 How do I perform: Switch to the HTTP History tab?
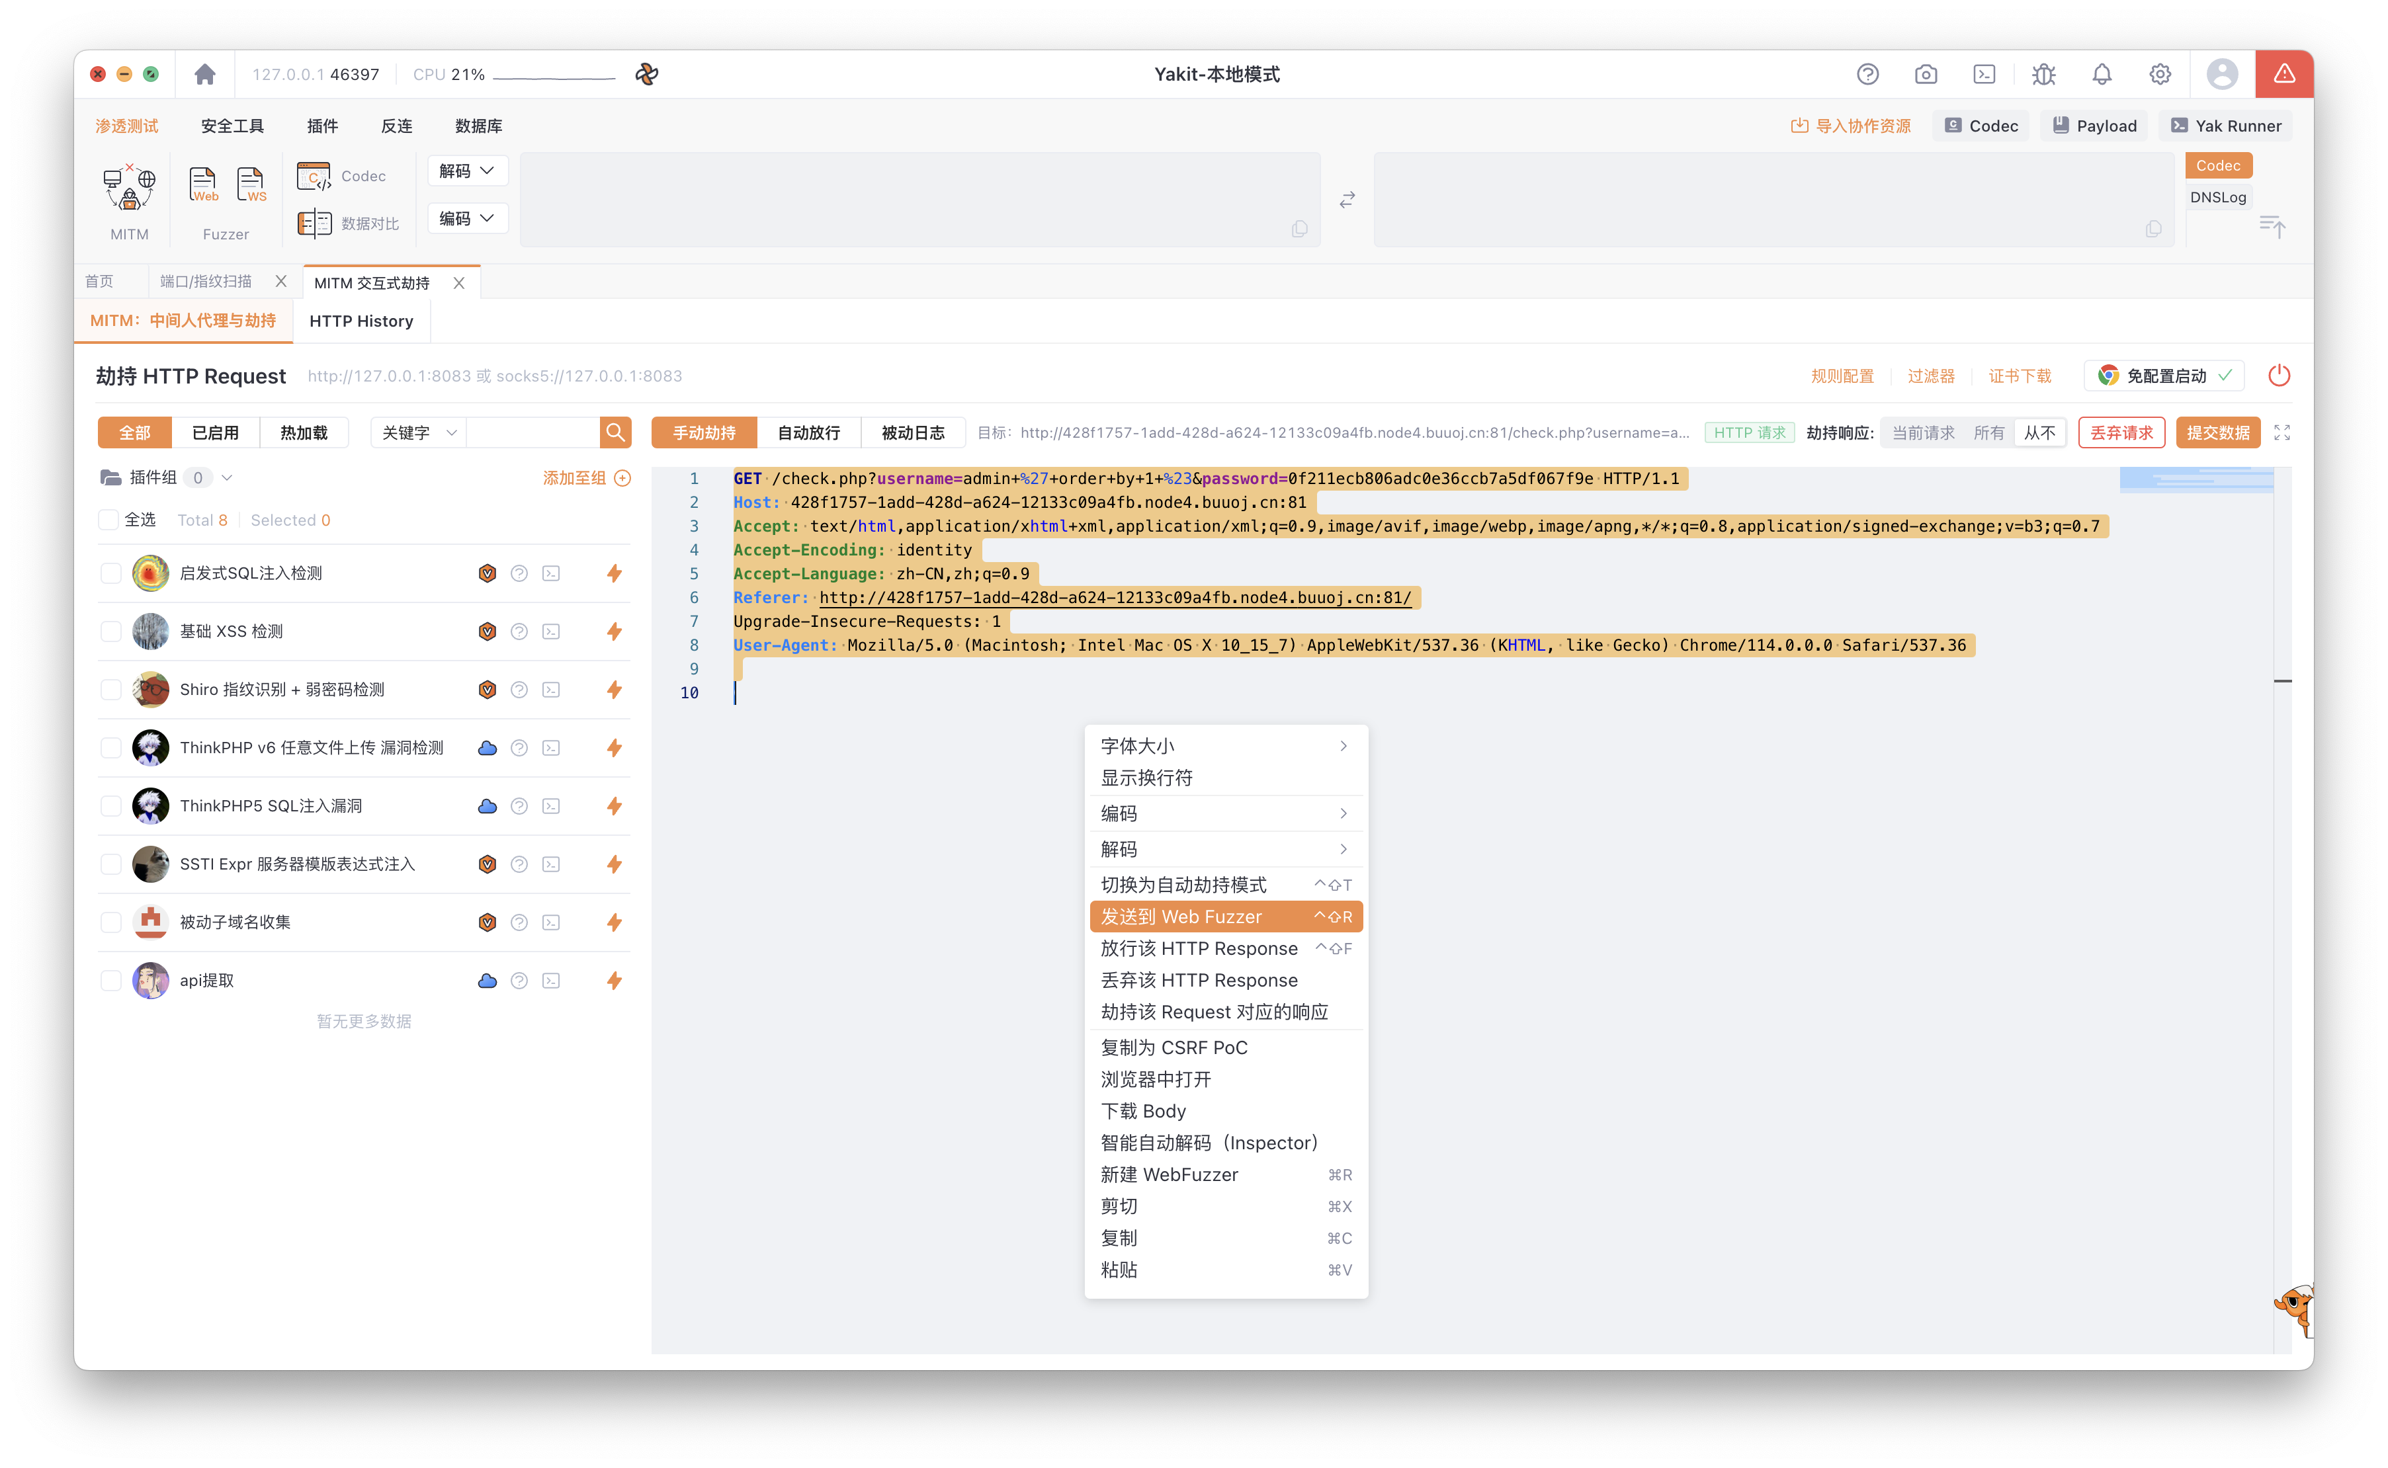coord(361,321)
